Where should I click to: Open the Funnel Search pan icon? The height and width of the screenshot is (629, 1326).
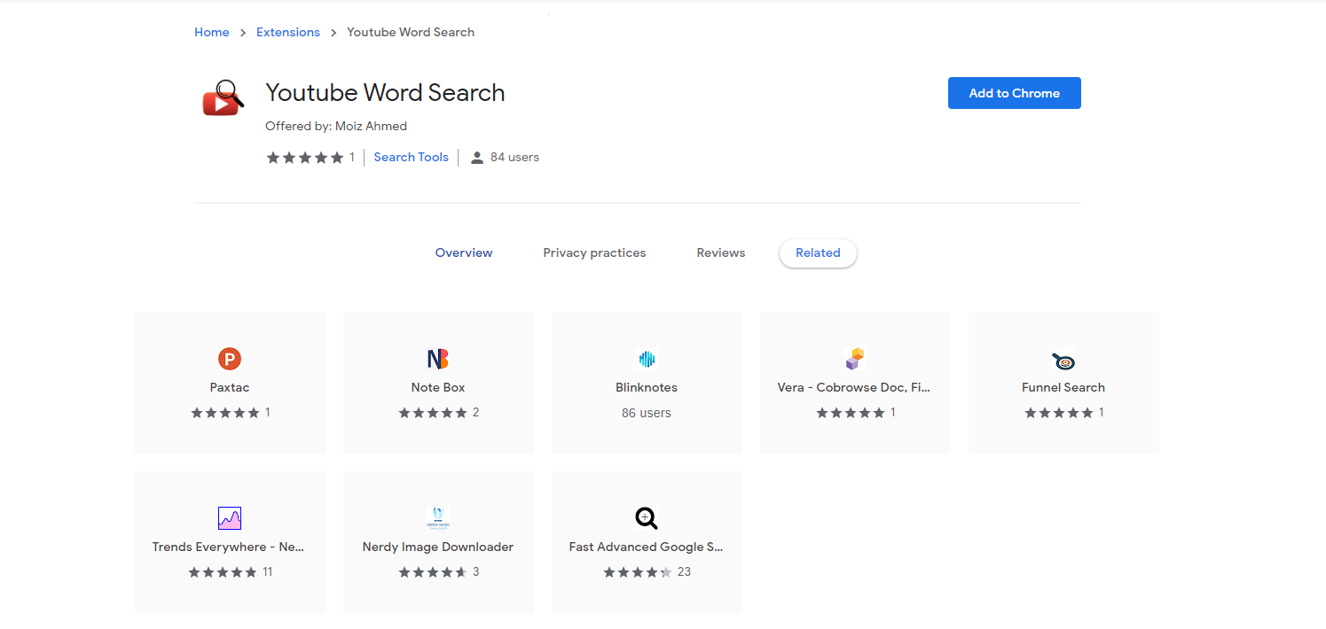[1063, 361]
